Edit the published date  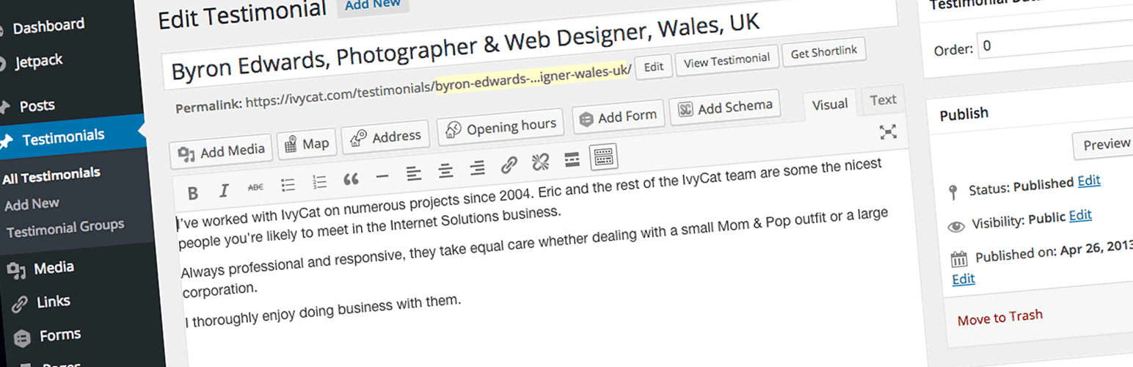pyautogui.click(x=963, y=279)
